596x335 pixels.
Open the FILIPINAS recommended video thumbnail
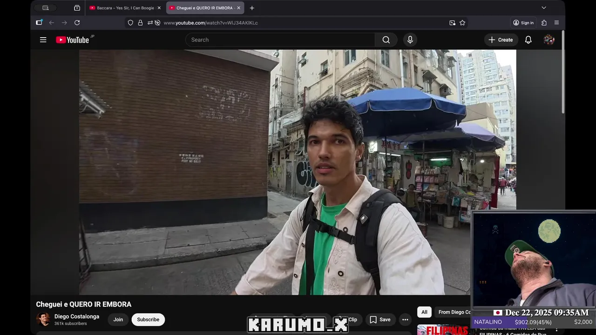tap(443, 330)
